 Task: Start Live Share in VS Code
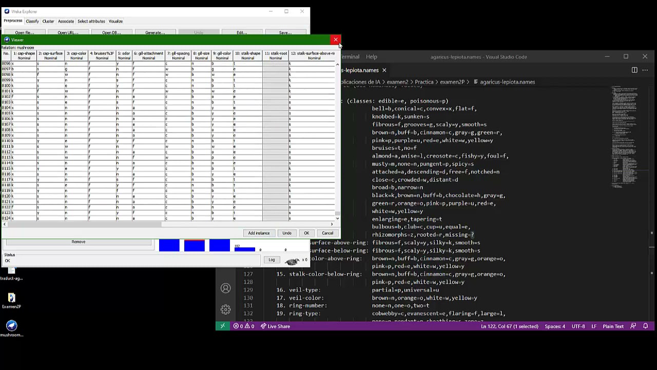275,326
